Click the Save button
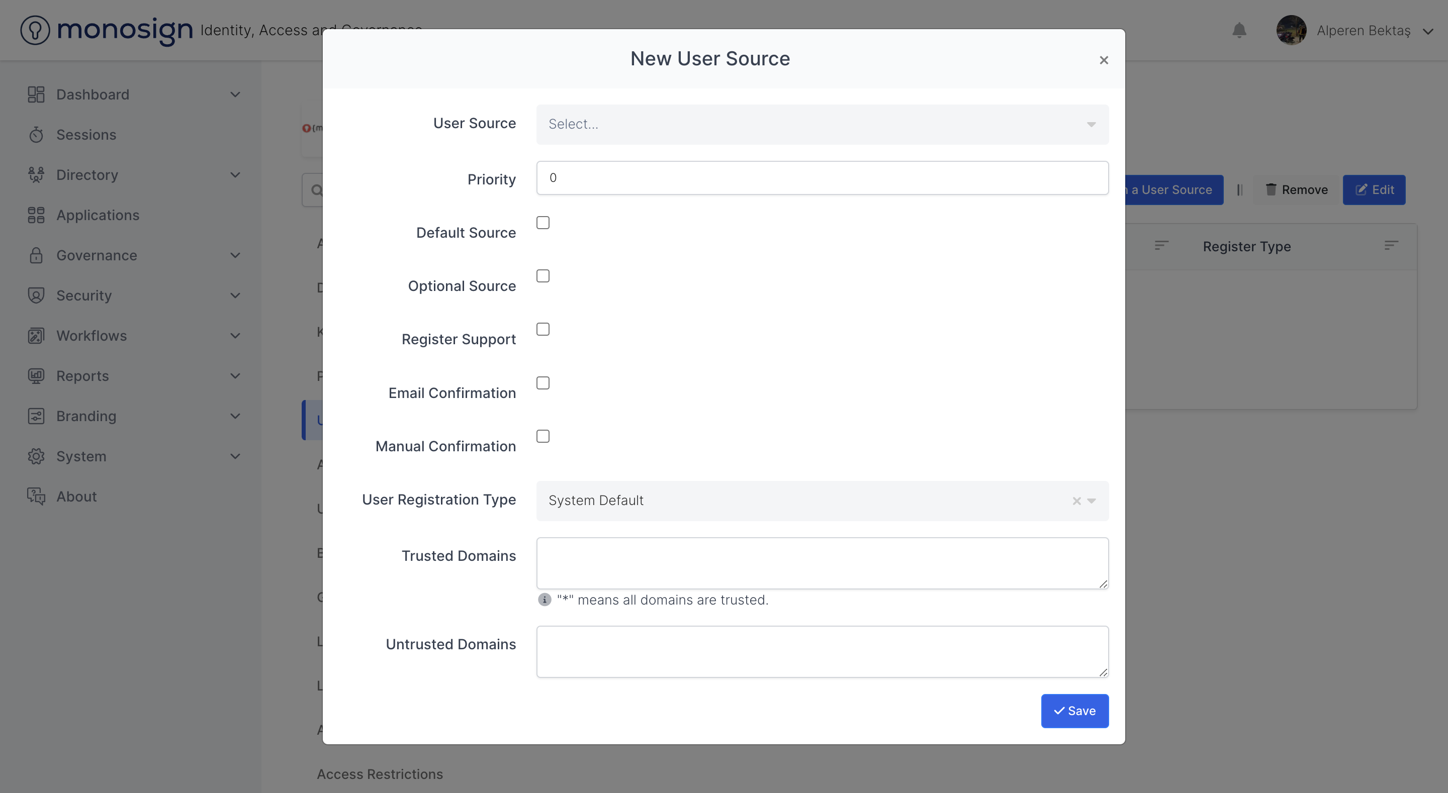The width and height of the screenshot is (1448, 793). (x=1074, y=711)
